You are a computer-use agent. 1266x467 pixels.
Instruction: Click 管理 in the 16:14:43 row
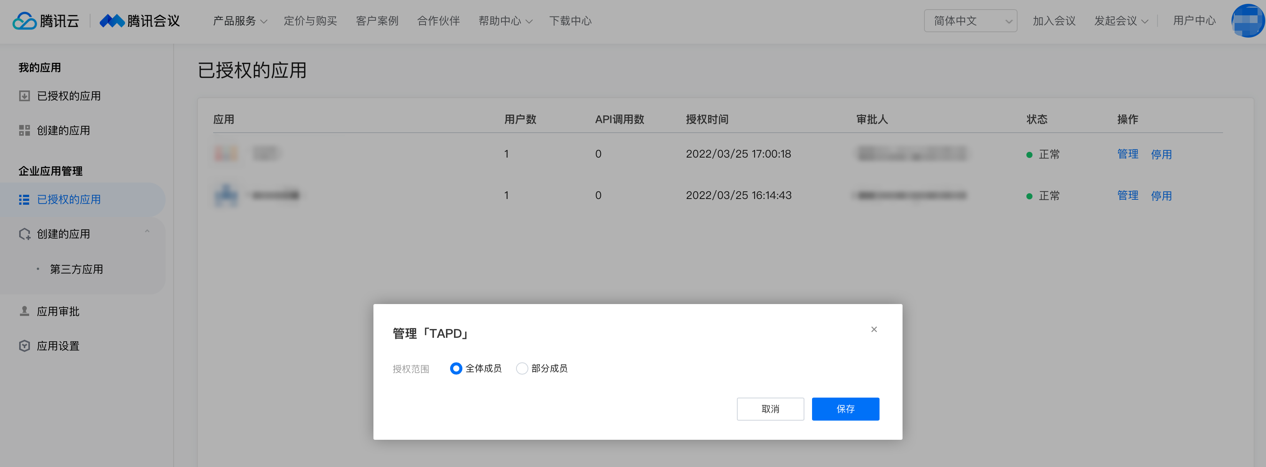point(1128,195)
